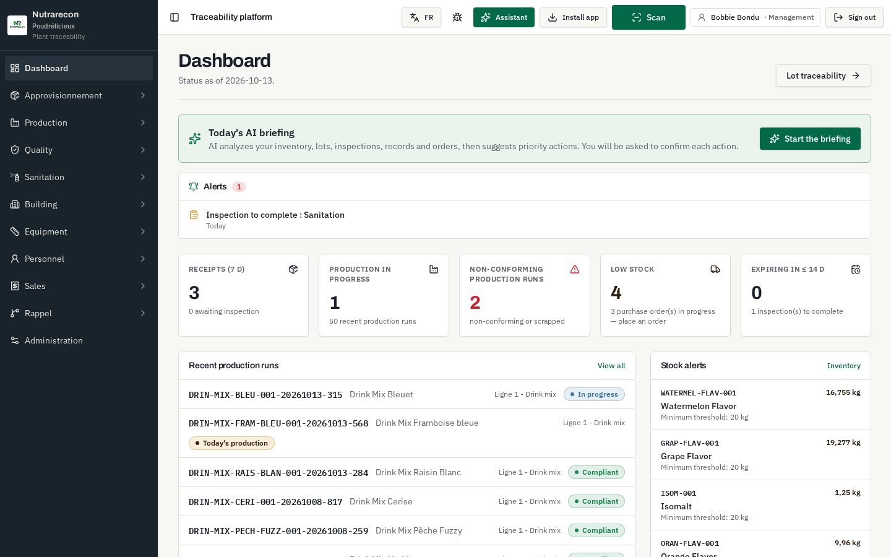Image resolution: width=891 pixels, height=557 pixels.
Task: Click View all production runs link
Action: point(611,366)
